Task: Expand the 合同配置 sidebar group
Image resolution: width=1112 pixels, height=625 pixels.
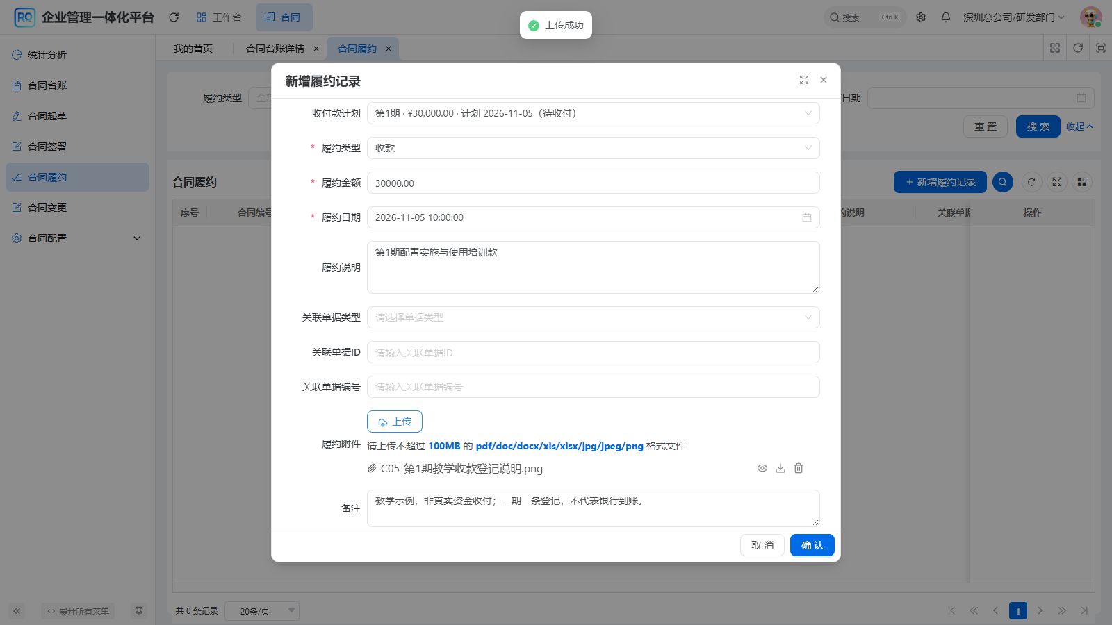Action: [x=77, y=238]
